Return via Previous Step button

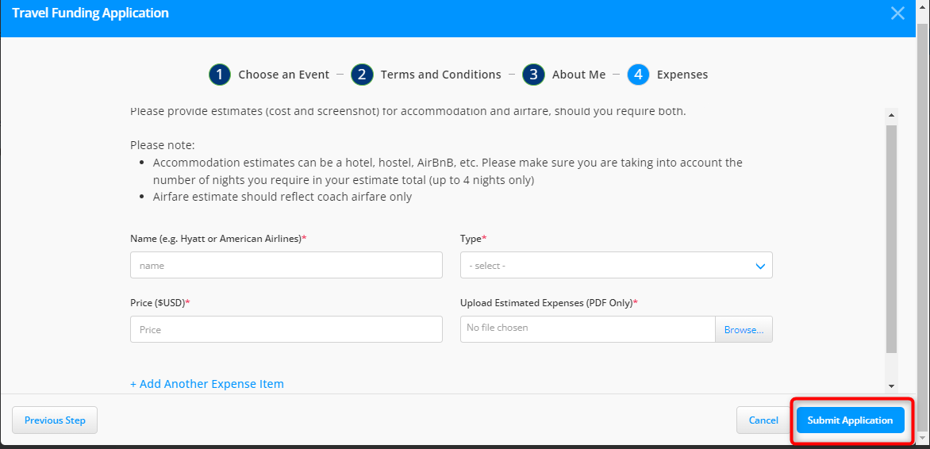(55, 420)
